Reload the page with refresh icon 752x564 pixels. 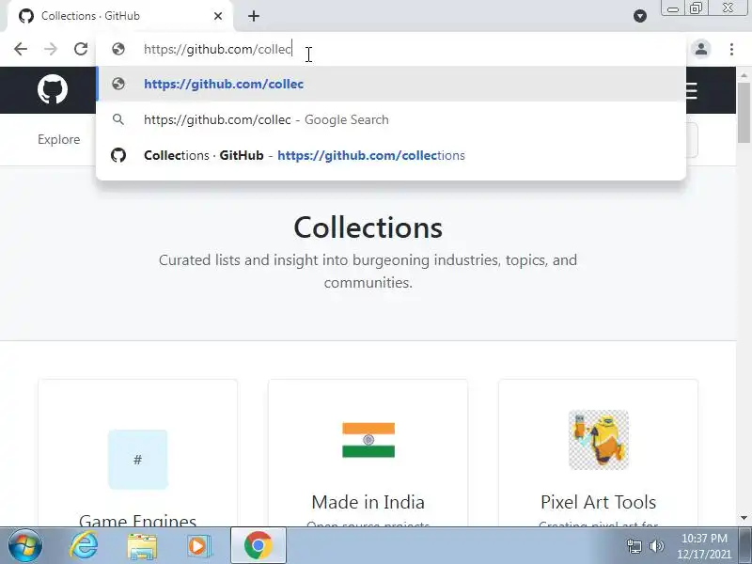81,49
